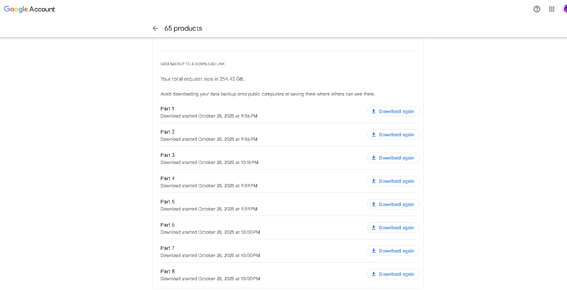The image size is (567, 290).
Task: Click download arrow icon for Part 8
Action: click(x=374, y=274)
